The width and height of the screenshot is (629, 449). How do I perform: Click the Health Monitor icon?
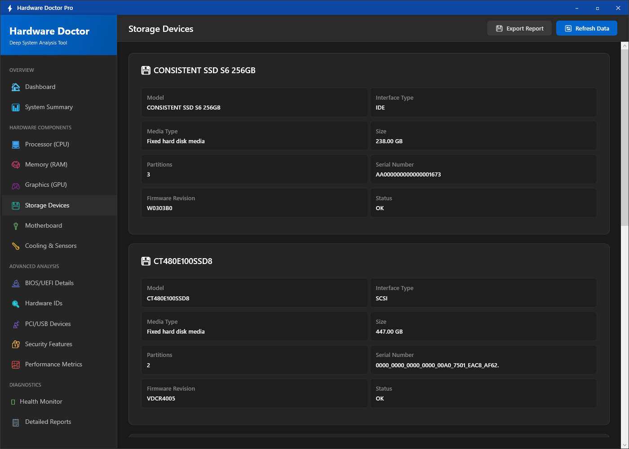(x=13, y=402)
